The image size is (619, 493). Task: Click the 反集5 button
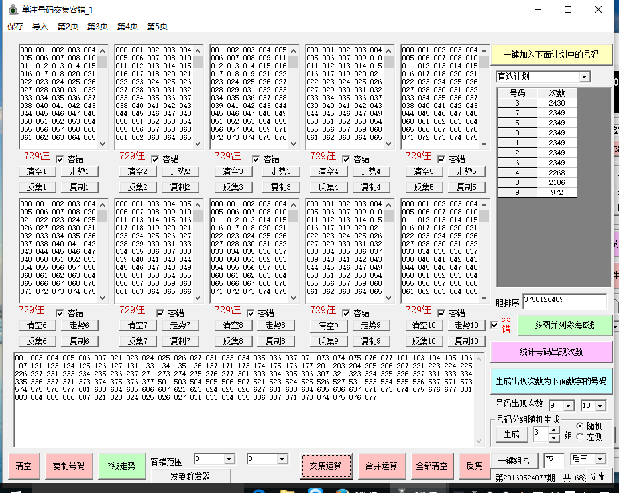[x=423, y=187]
